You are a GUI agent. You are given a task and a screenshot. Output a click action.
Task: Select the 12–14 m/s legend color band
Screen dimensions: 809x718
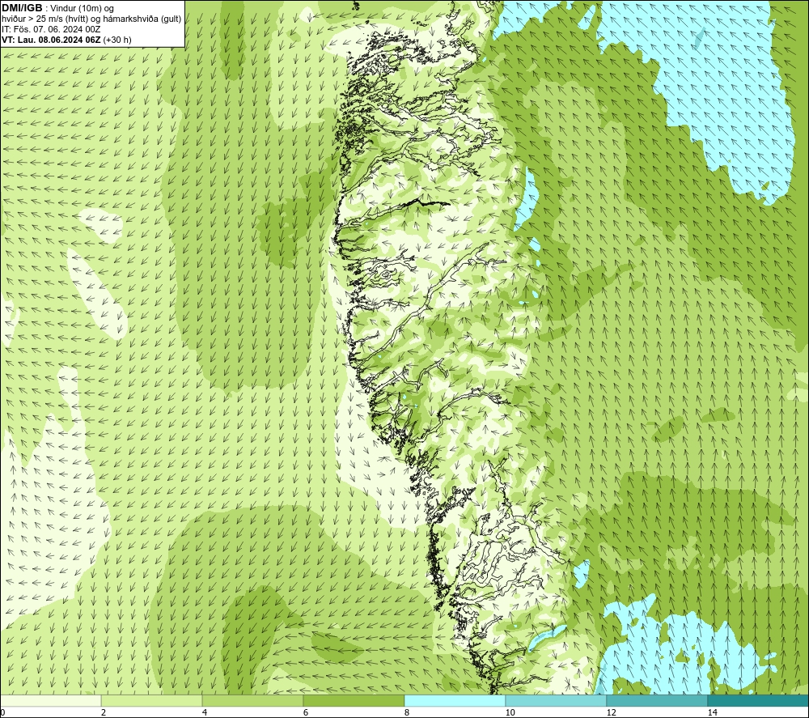[657, 700]
